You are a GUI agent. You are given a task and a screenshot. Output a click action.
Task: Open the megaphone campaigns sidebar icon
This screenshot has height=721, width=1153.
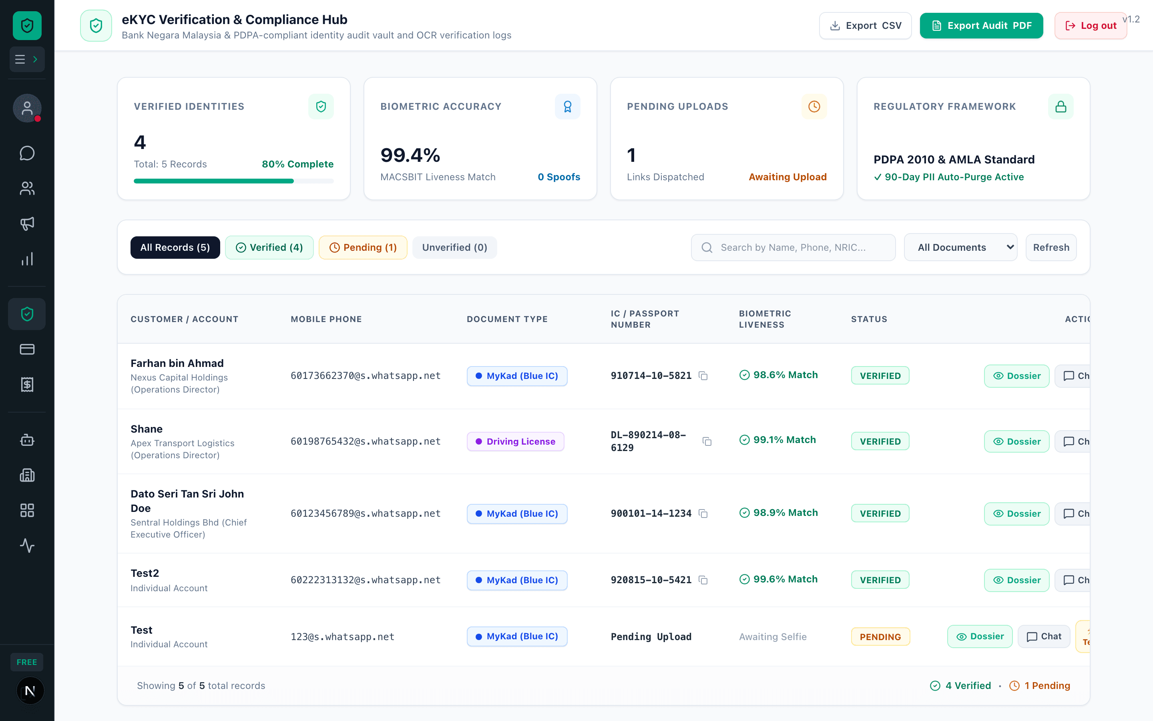click(x=27, y=224)
